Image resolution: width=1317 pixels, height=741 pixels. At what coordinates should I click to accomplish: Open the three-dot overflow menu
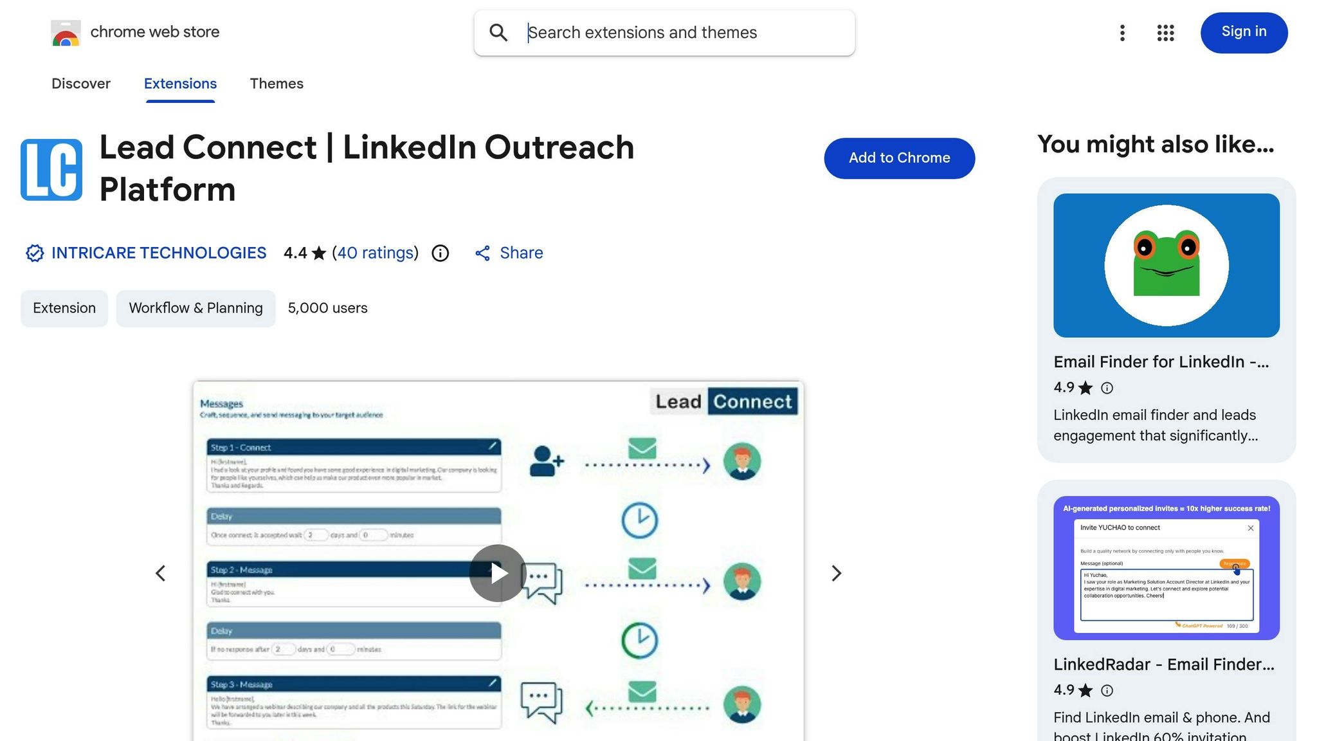[x=1122, y=33]
